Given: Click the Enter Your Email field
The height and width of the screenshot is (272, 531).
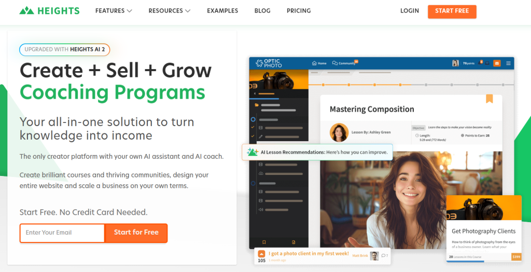Looking at the screenshot, I should [x=62, y=233].
